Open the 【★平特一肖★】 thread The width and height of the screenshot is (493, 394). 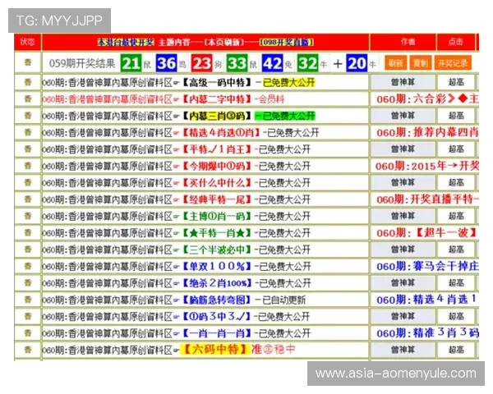coord(177,233)
